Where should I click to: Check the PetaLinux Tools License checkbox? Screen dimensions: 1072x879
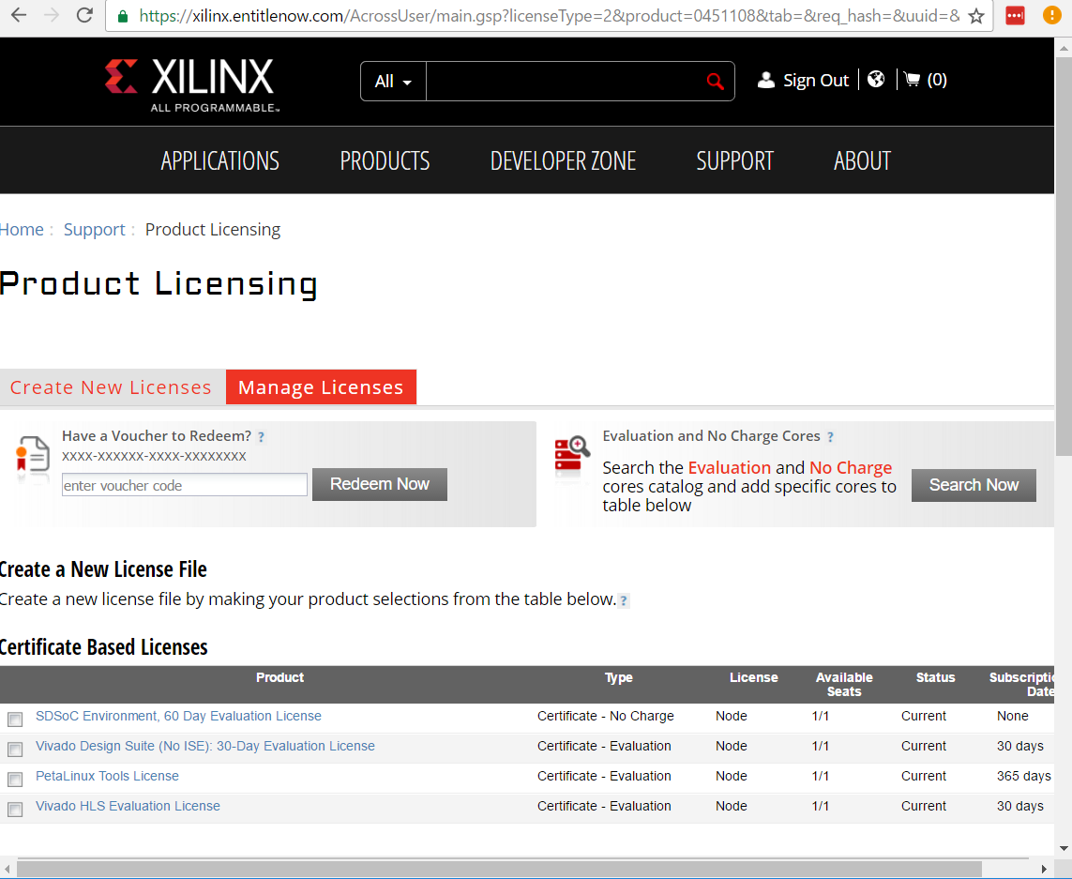(x=15, y=780)
